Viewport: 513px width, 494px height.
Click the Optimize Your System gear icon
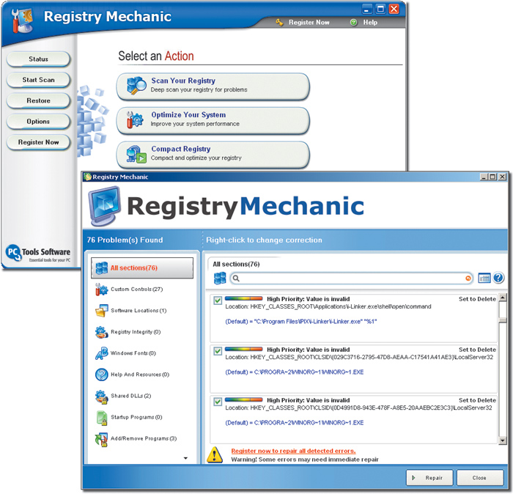coord(135,119)
